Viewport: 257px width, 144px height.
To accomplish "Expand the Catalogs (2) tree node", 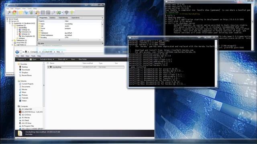I will coord(17,30).
